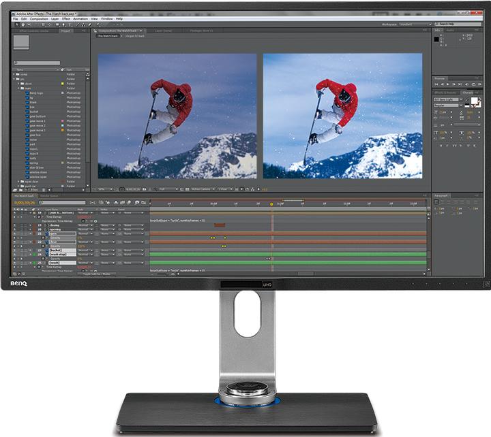
Task: Click the trash icon in Project panel
Action: [x=44, y=190]
